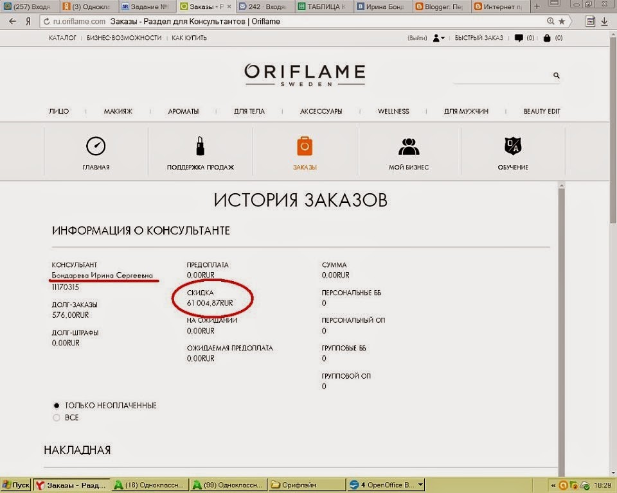Switch to (16) Одноклассники taskbar window
This screenshot has width=617, height=493.
150,485
